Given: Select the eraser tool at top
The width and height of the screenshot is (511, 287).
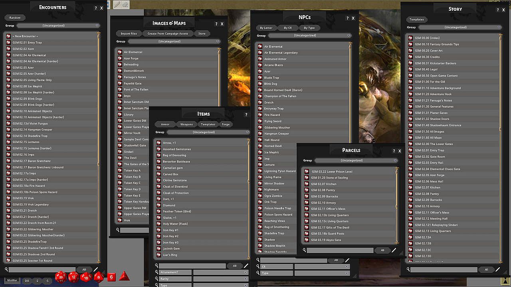Looking at the screenshot, I should click(125, 4).
